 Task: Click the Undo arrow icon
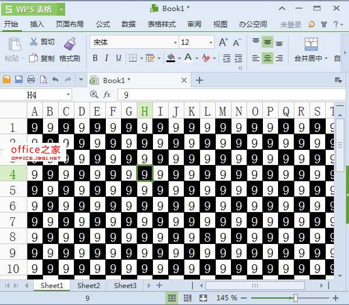[55, 80]
